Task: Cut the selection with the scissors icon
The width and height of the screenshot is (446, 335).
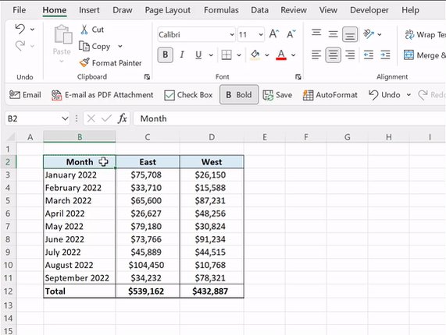Action: [84, 30]
